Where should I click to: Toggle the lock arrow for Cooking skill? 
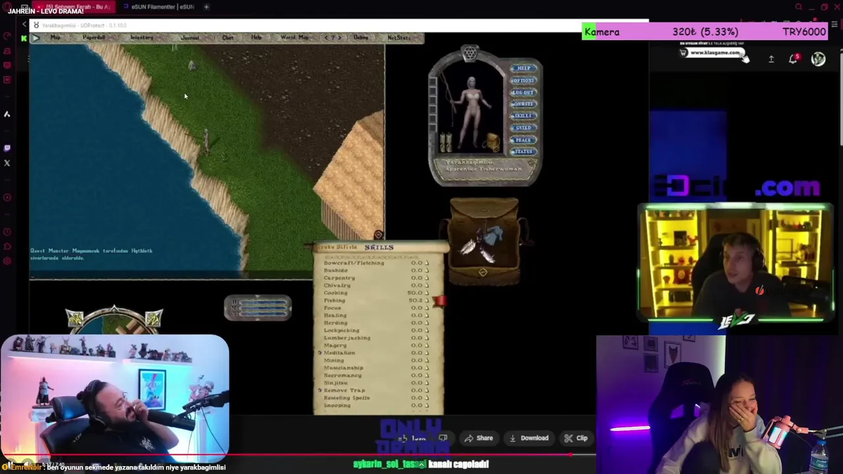tap(427, 293)
